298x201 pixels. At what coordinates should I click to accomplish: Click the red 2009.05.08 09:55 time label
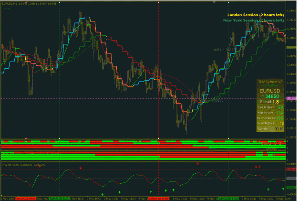click(x=26, y=199)
